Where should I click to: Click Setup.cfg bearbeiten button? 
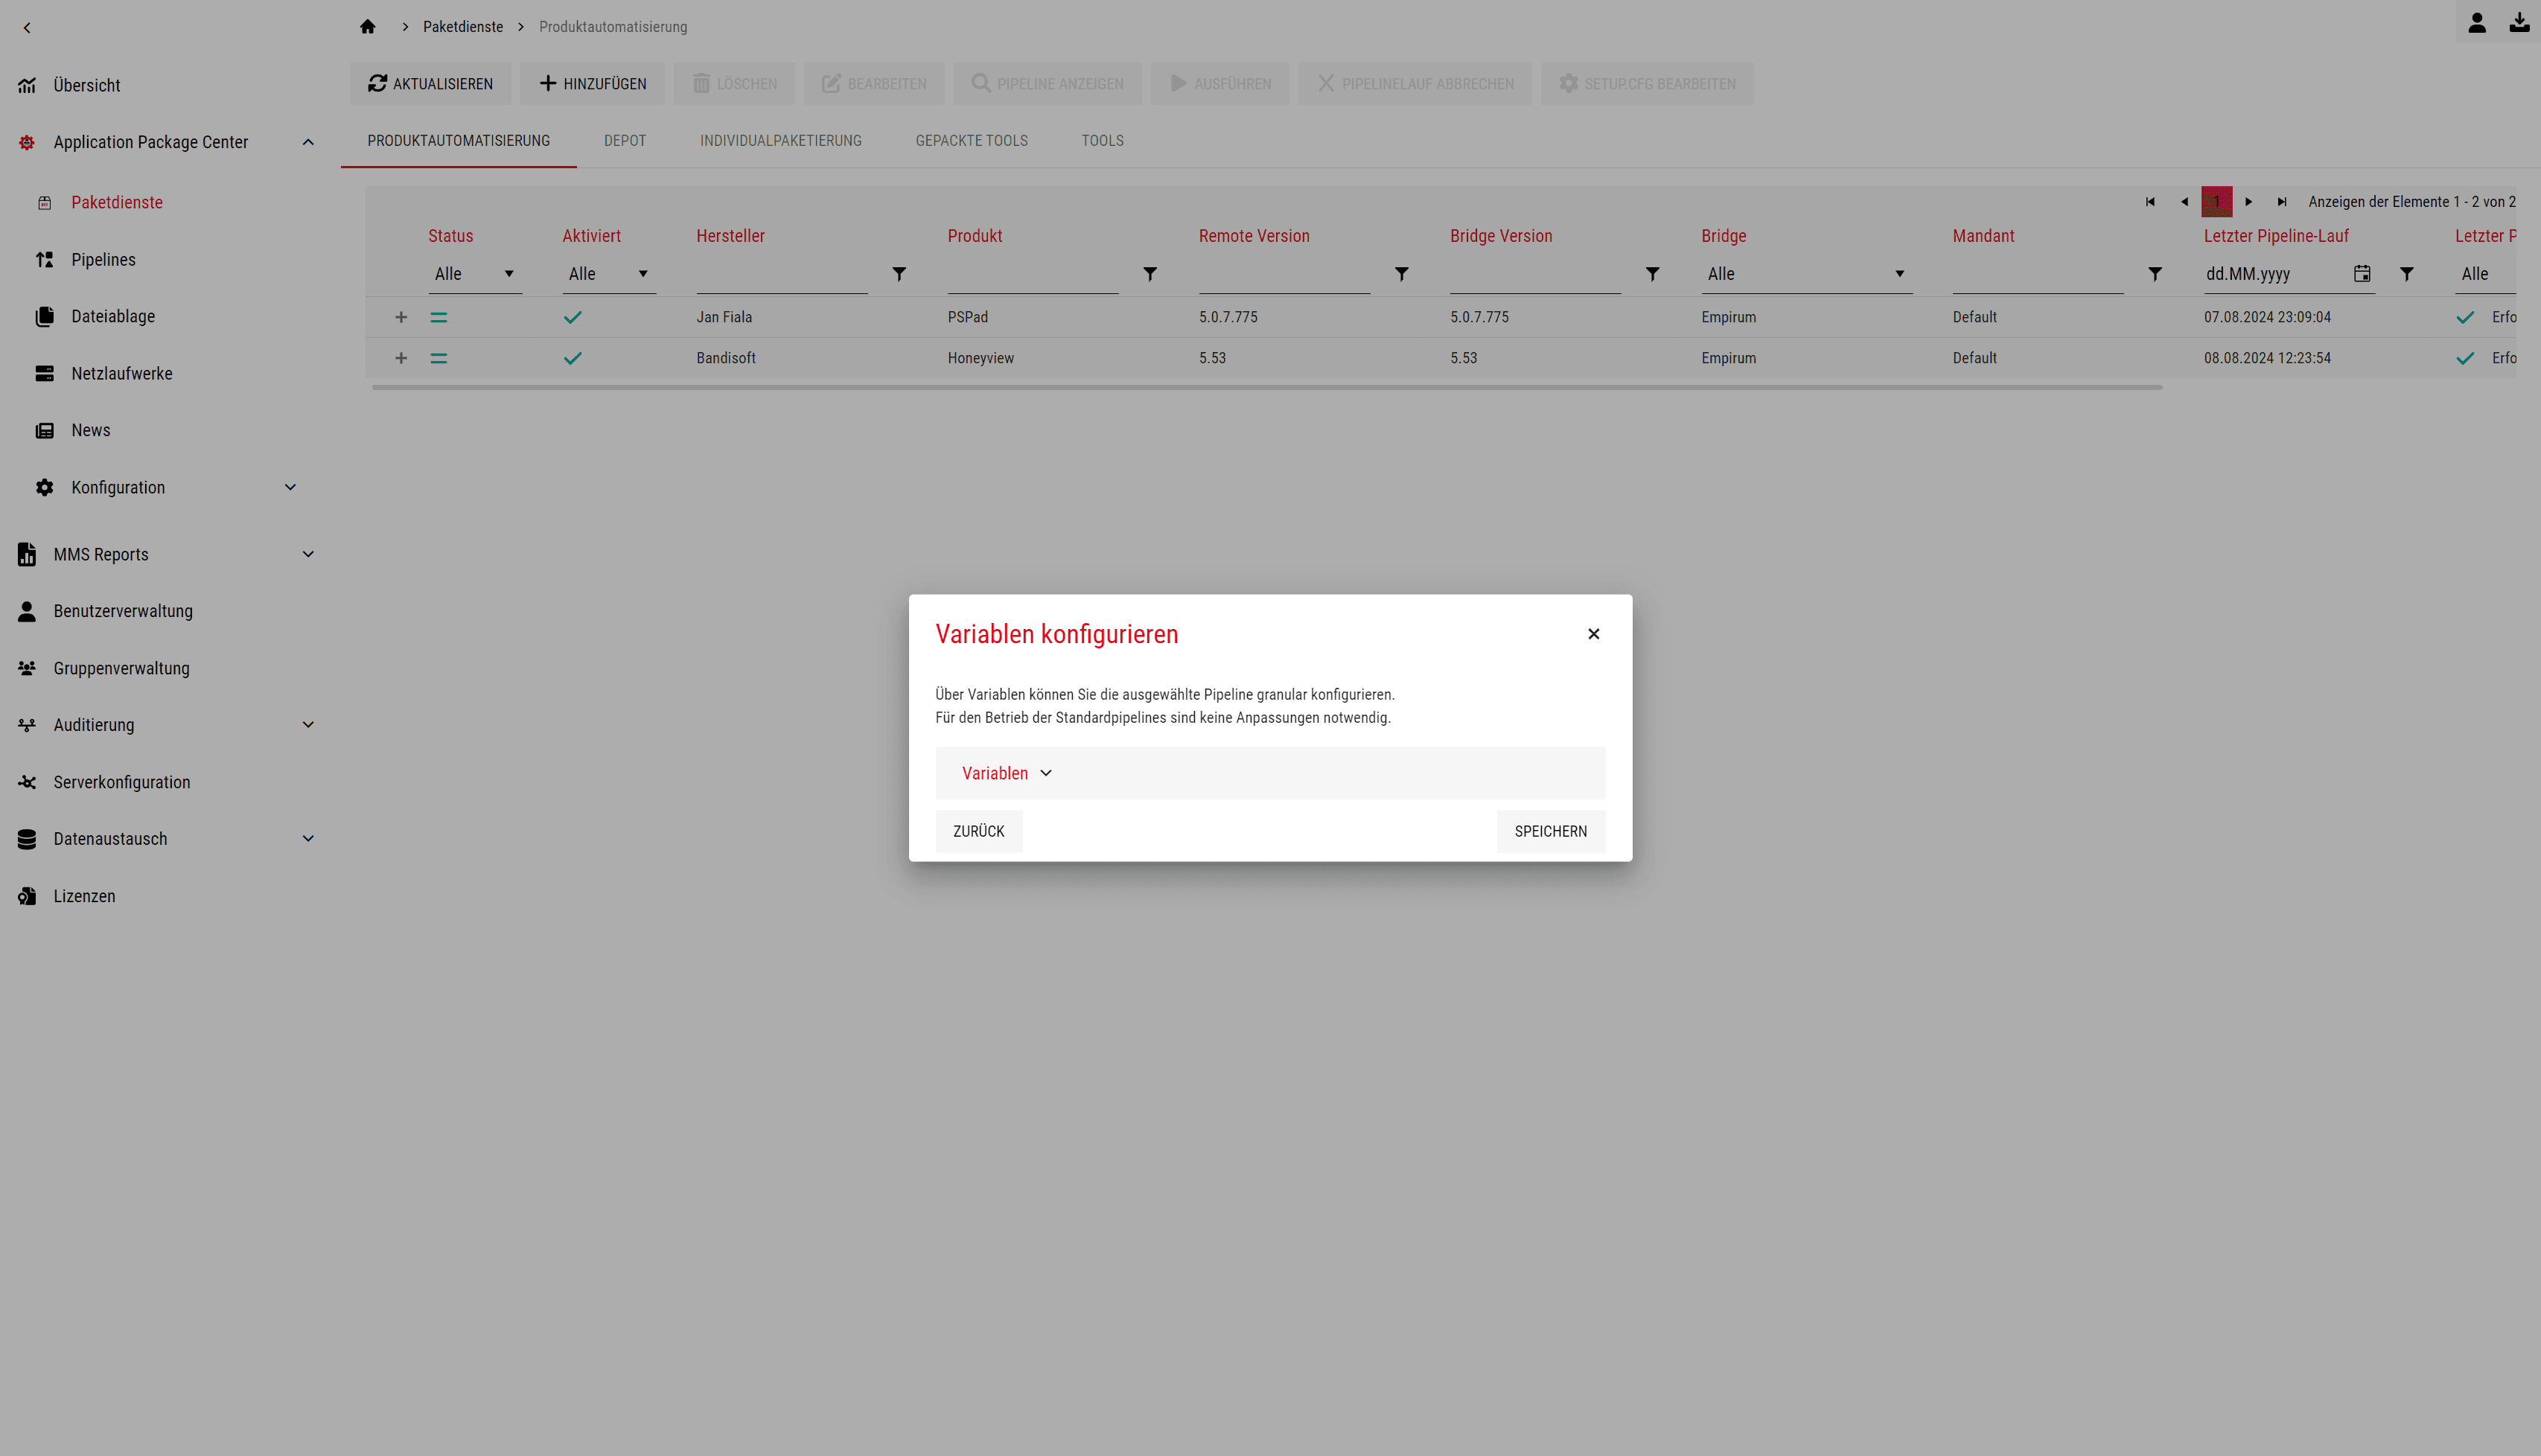pyautogui.click(x=1647, y=84)
